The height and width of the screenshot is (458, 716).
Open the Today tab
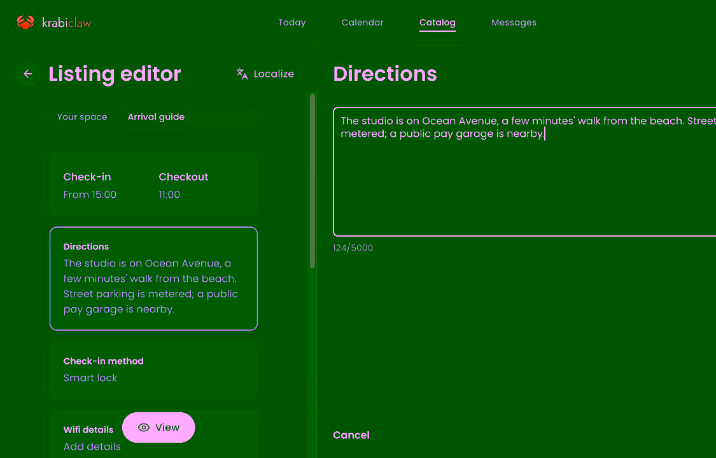click(x=291, y=22)
